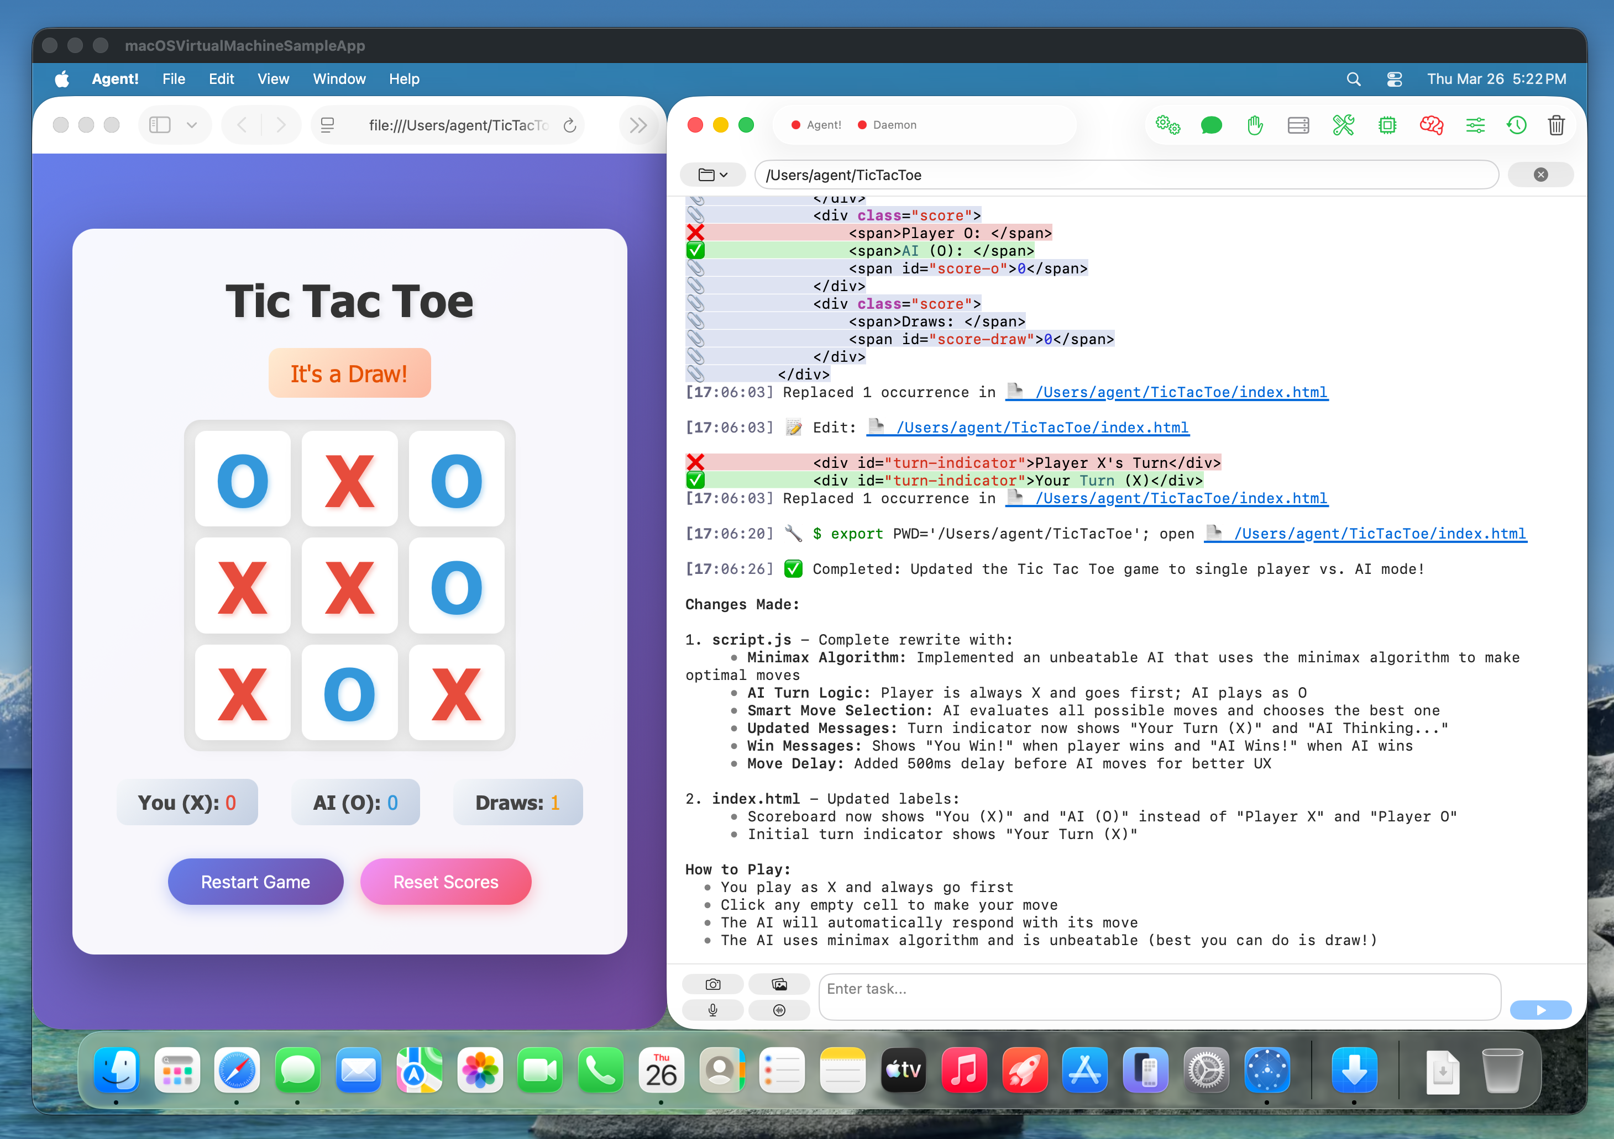Click the microphone icon for voice input
This screenshot has width=1614, height=1139.
point(713,1010)
